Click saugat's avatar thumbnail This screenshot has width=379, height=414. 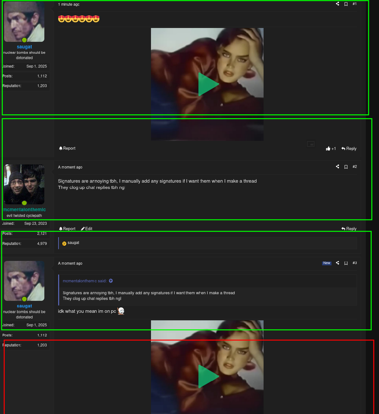tap(24, 21)
